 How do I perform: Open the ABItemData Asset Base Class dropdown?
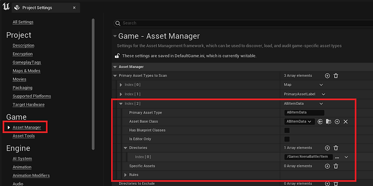click(299, 121)
